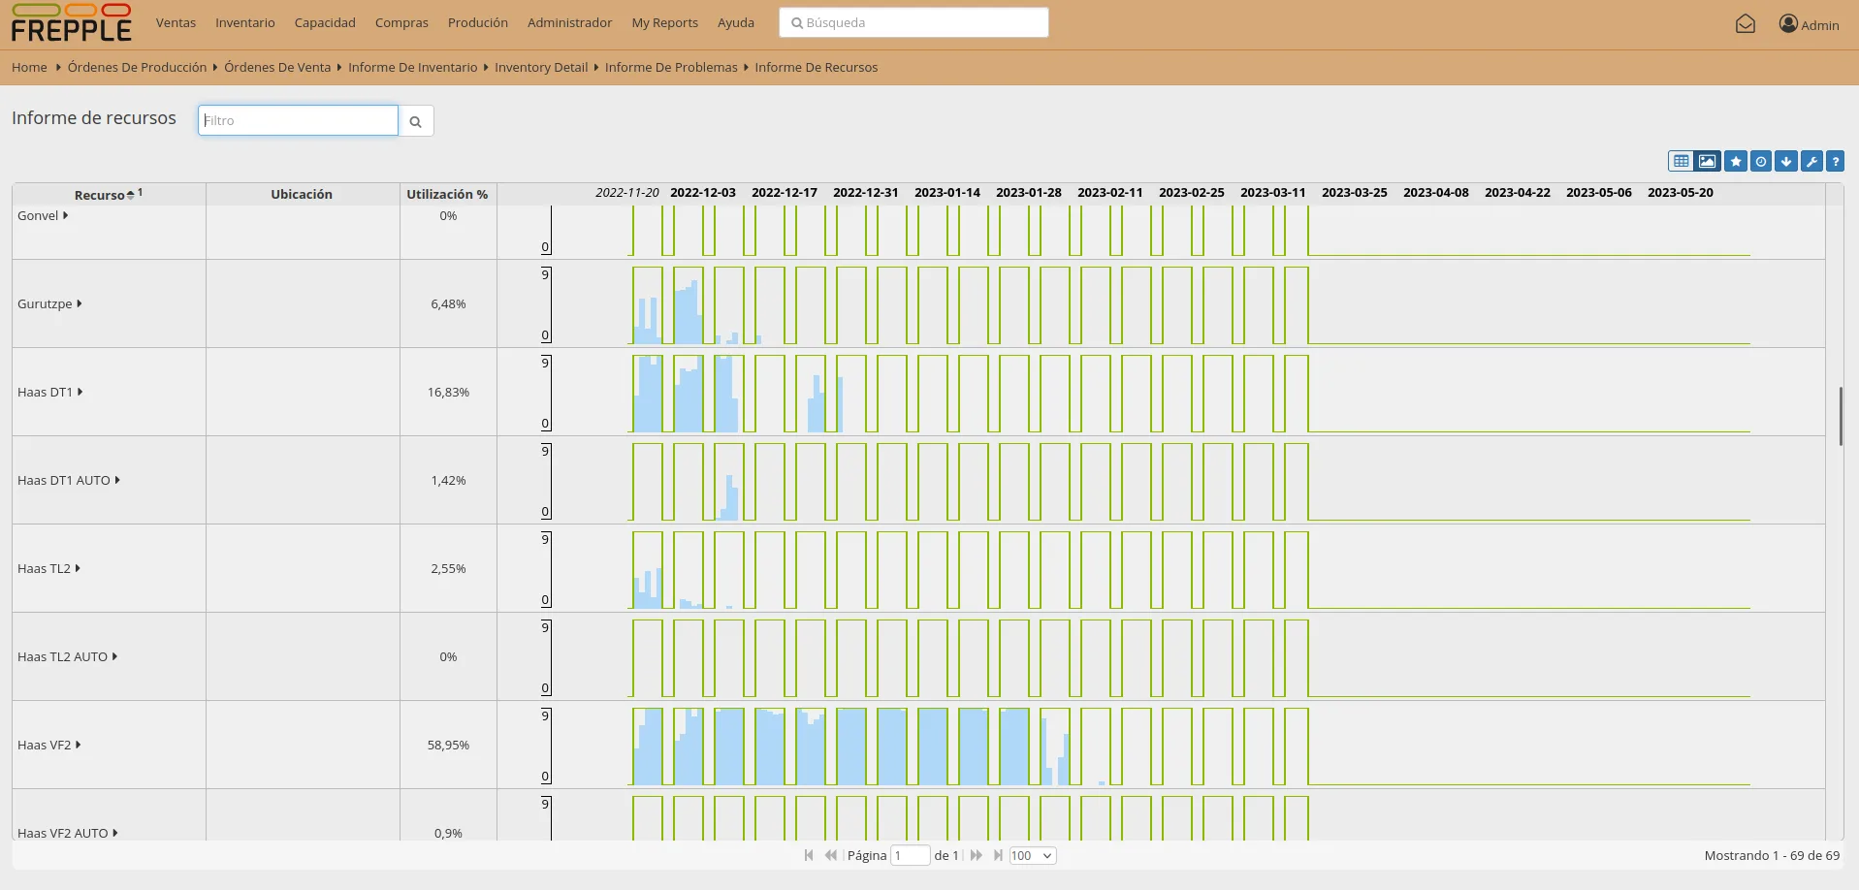Go to the next page arrow

coord(977,855)
